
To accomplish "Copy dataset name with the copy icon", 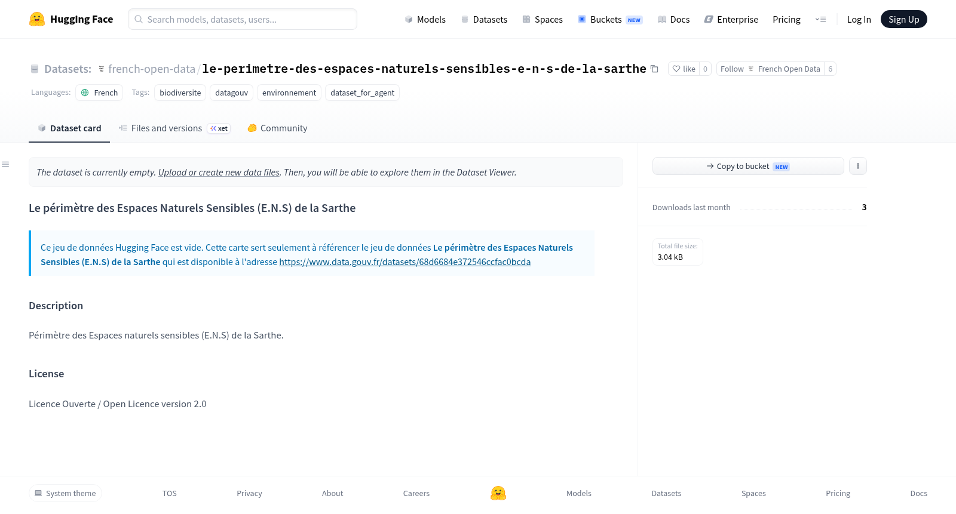I will [x=655, y=69].
